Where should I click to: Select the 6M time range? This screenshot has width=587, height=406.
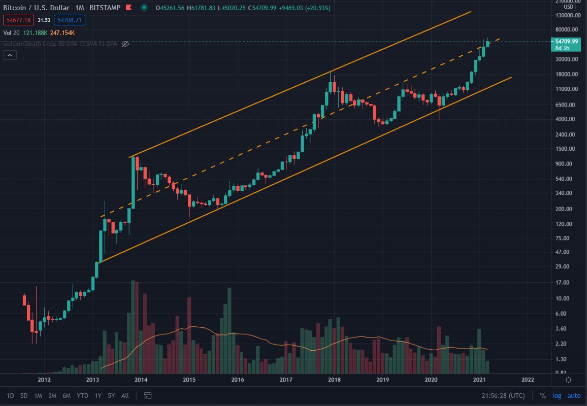coord(66,395)
